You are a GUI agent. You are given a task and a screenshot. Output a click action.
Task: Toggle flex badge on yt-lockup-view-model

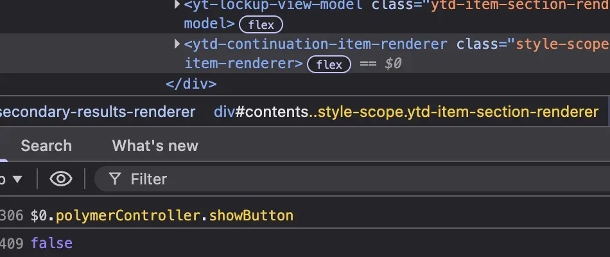261,25
